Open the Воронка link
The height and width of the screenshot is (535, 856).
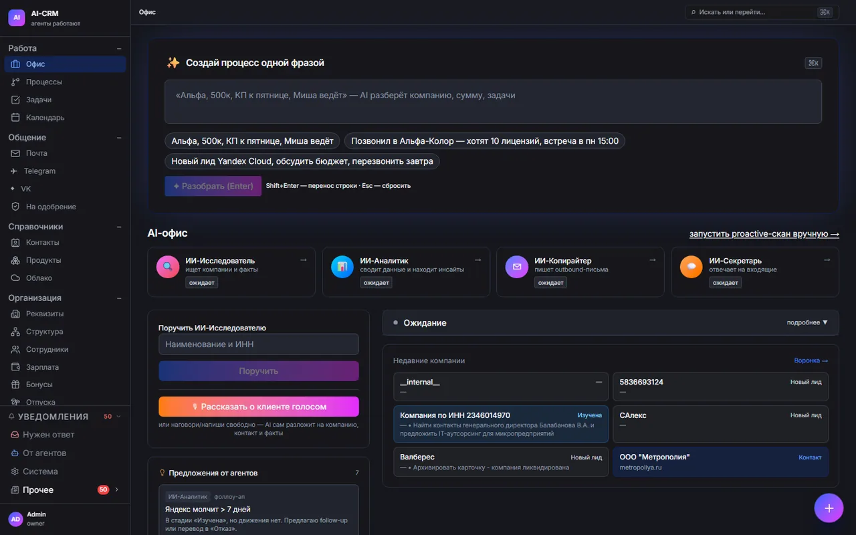point(811,360)
